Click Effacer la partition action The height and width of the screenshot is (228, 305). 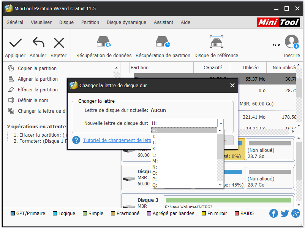point(38,90)
